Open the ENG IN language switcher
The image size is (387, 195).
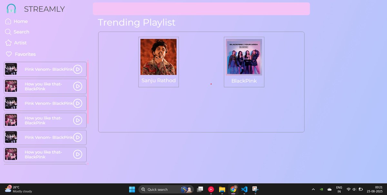tap(339, 189)
